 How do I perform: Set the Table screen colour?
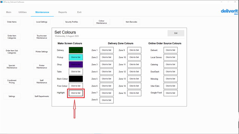(x=76, y=72)
